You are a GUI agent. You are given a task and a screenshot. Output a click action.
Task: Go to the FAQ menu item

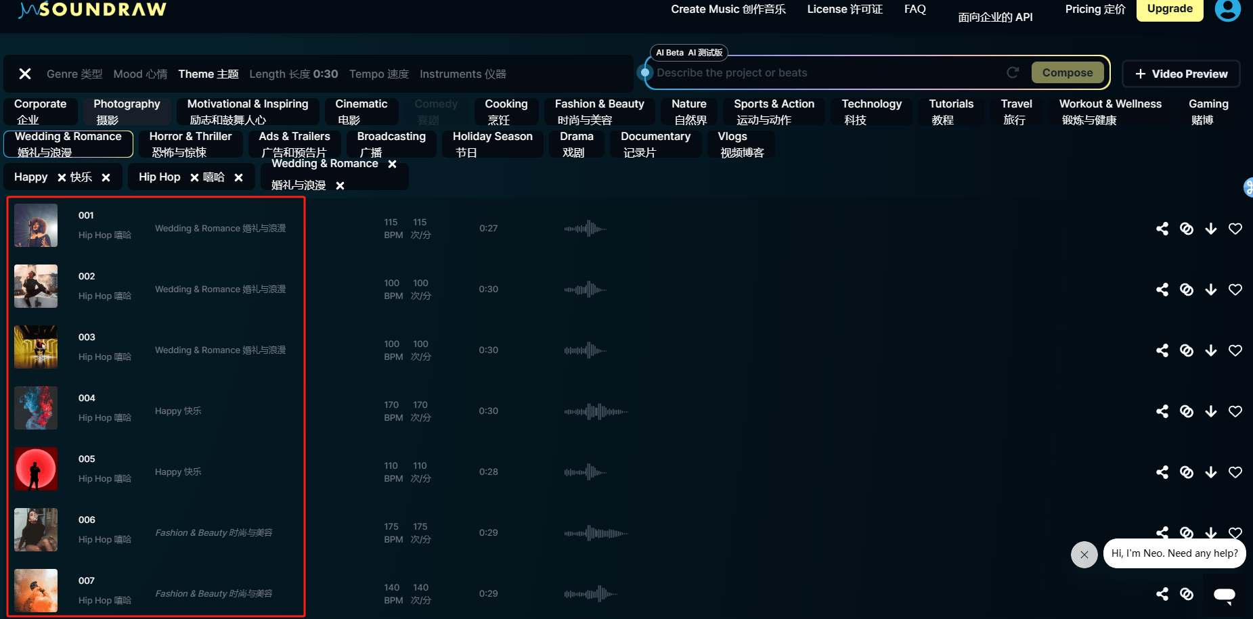[915, 9]
